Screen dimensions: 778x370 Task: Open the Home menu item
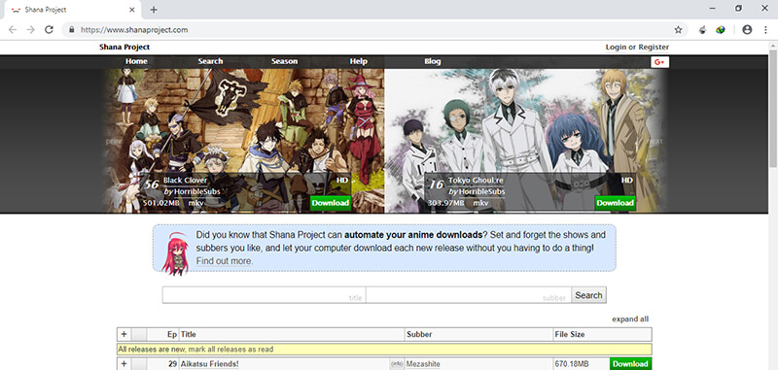pos(136,61)
